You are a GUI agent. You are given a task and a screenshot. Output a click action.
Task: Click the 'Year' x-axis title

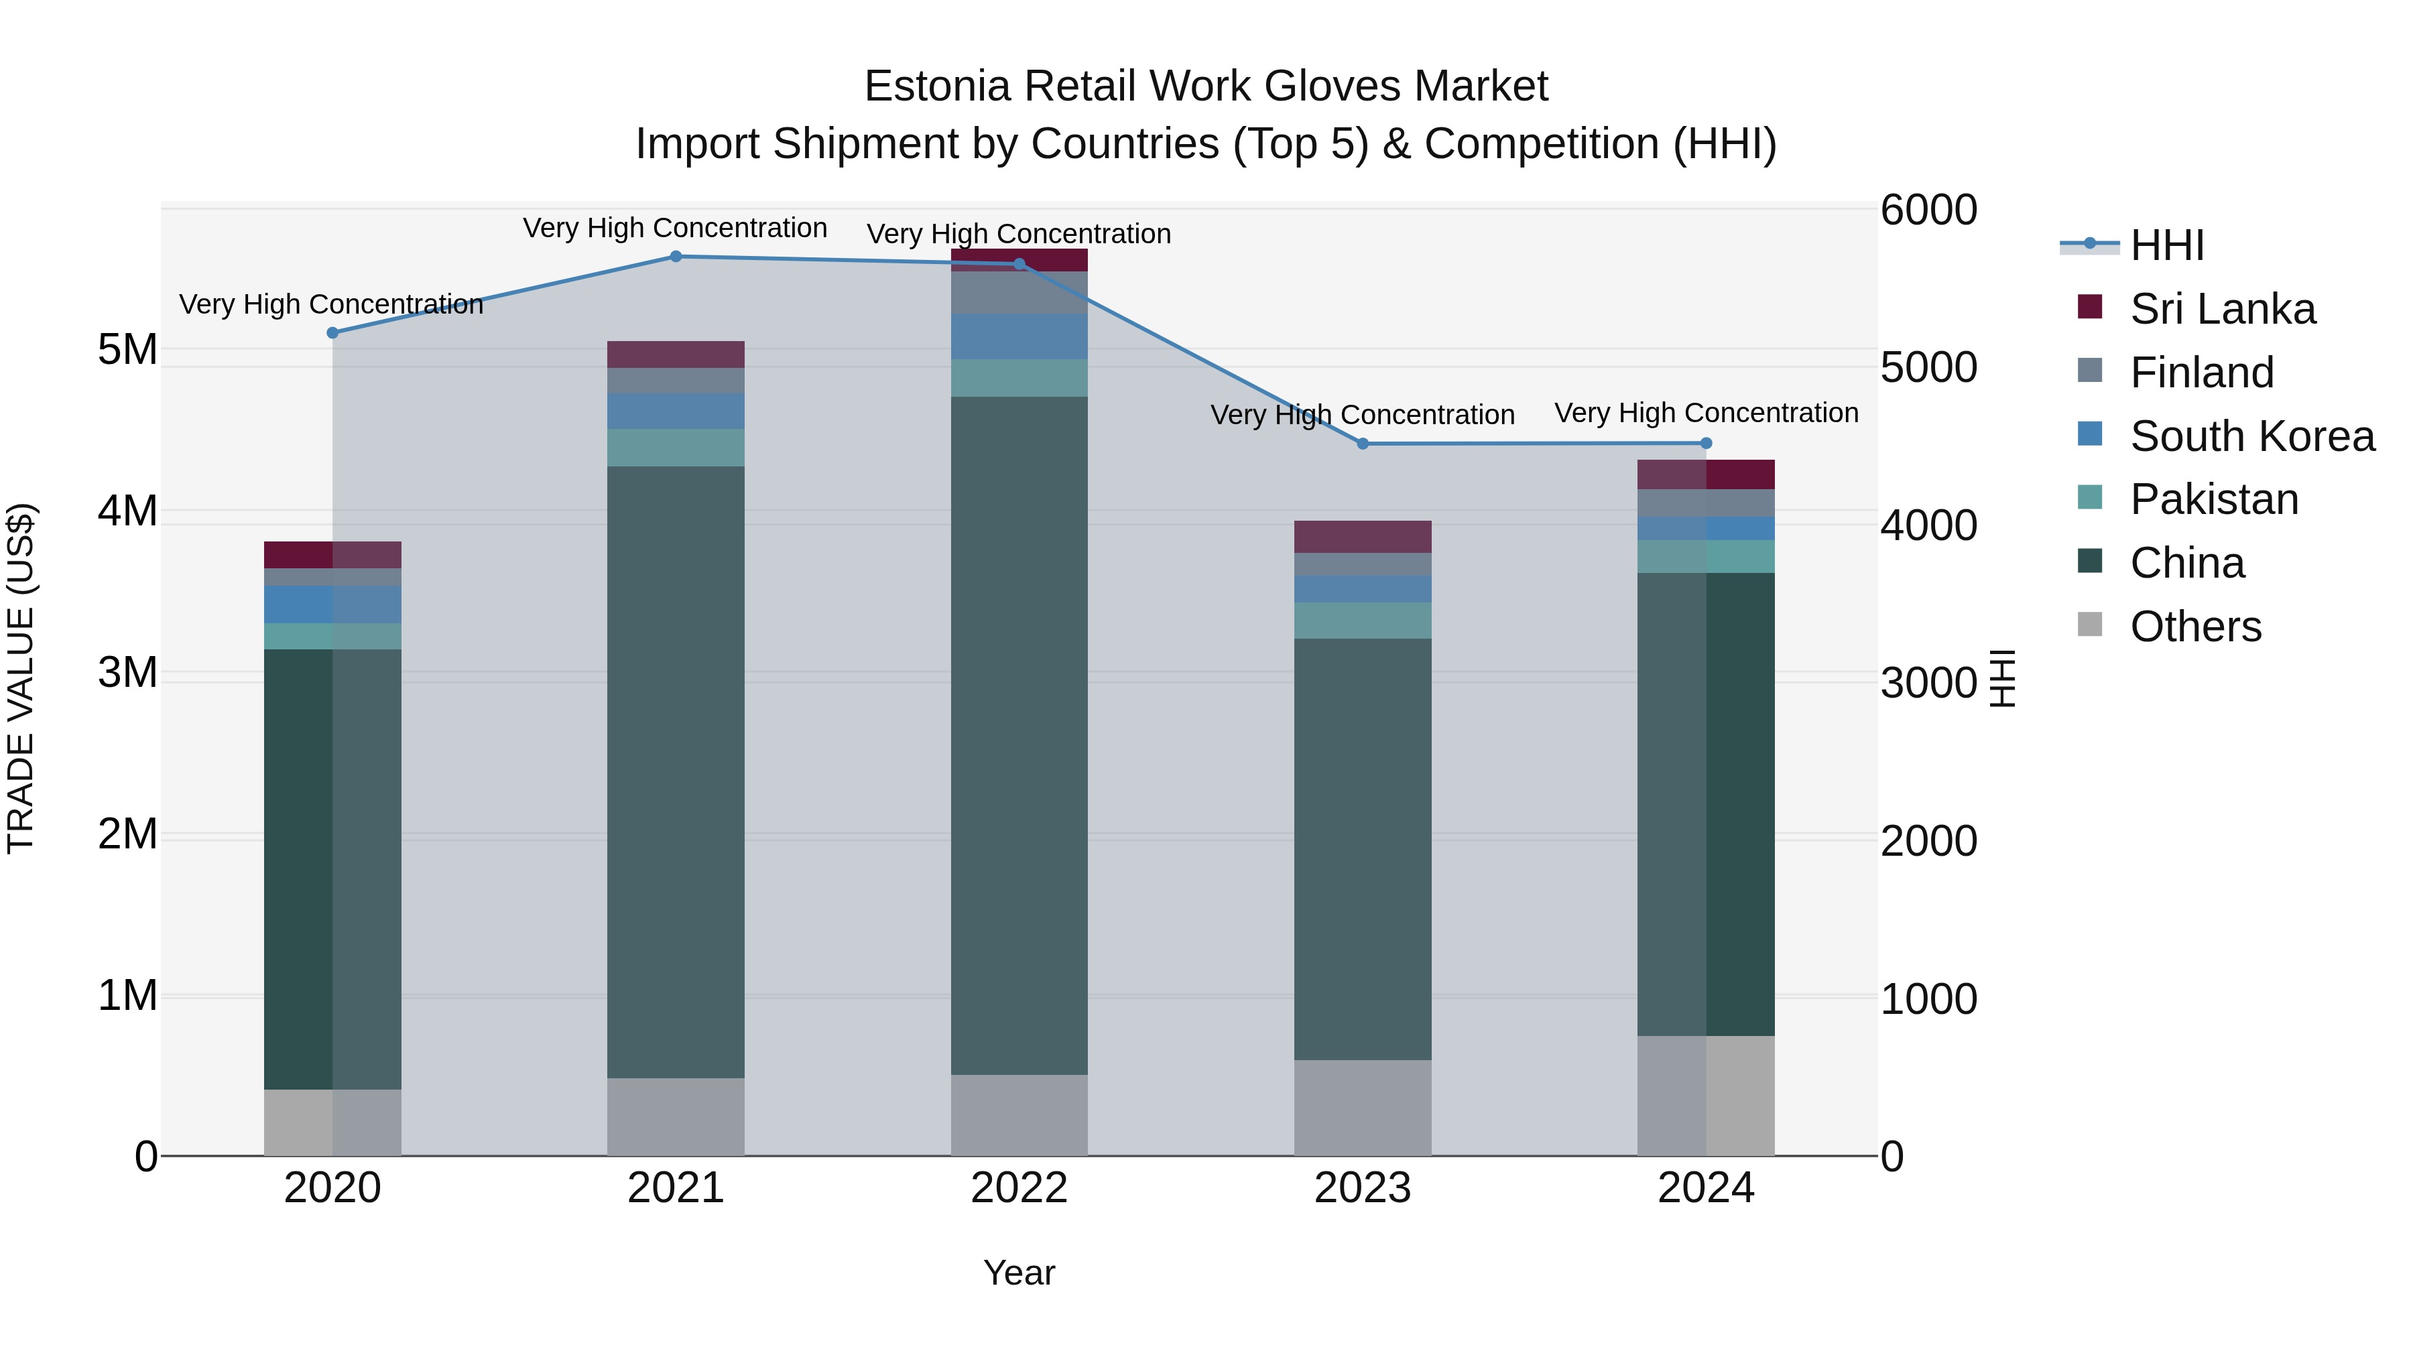[x=1019, y=1274]
